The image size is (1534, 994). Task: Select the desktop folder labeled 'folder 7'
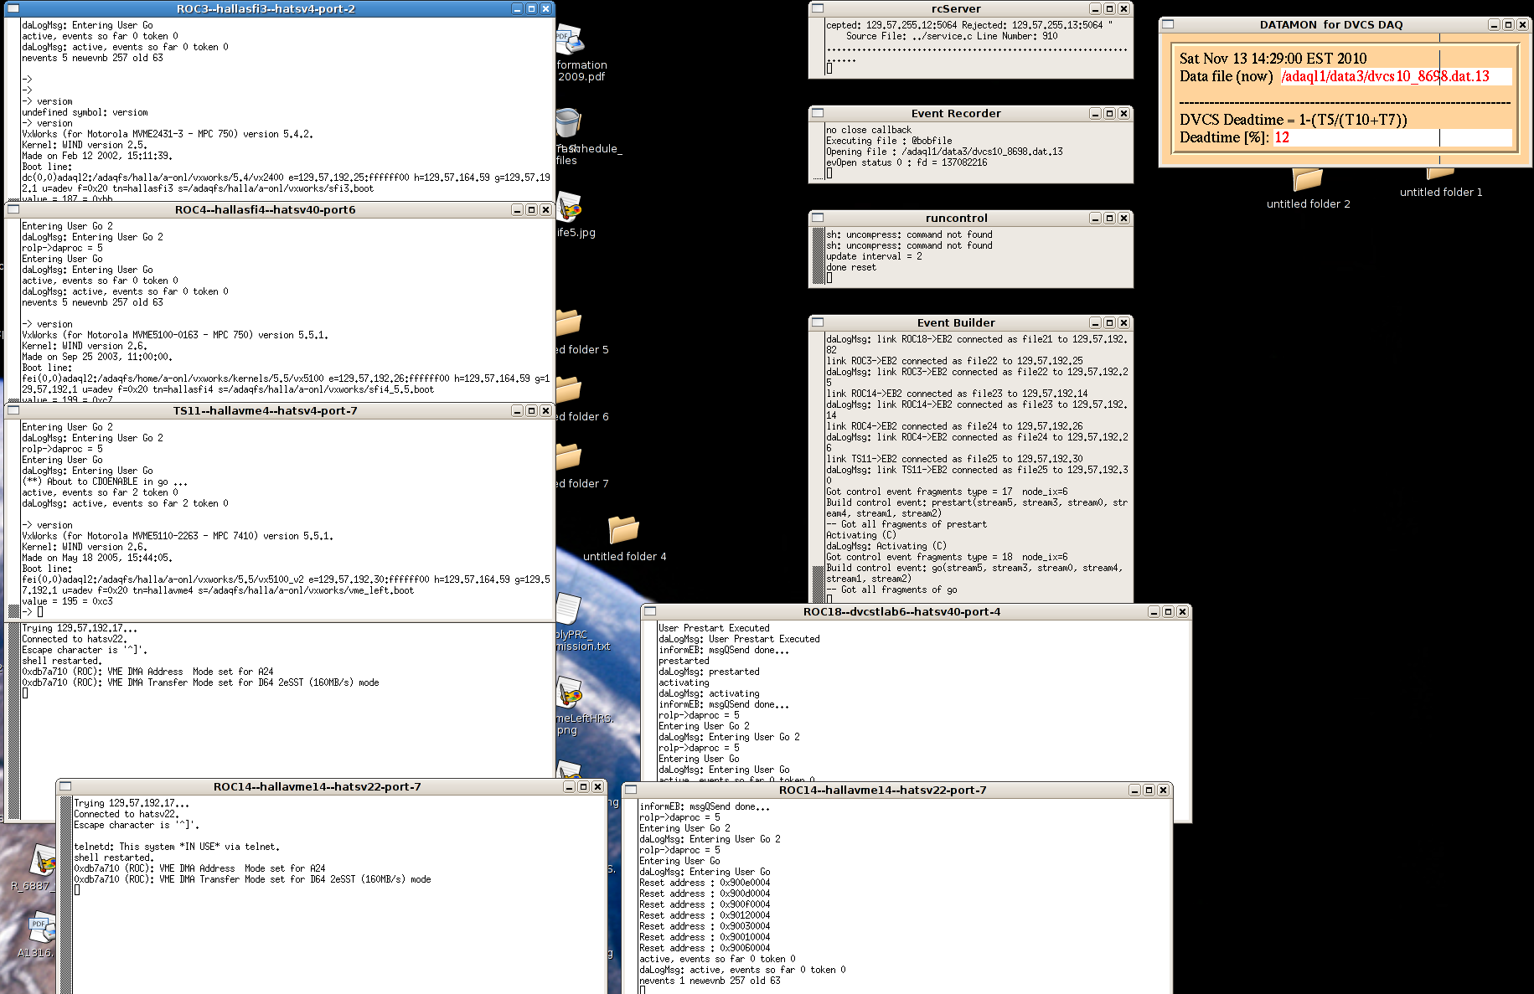click(x=569, y=457)
